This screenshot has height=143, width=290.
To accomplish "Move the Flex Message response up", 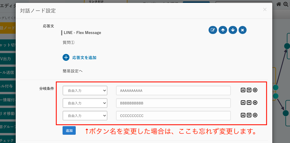I will (x=223, y=30).
